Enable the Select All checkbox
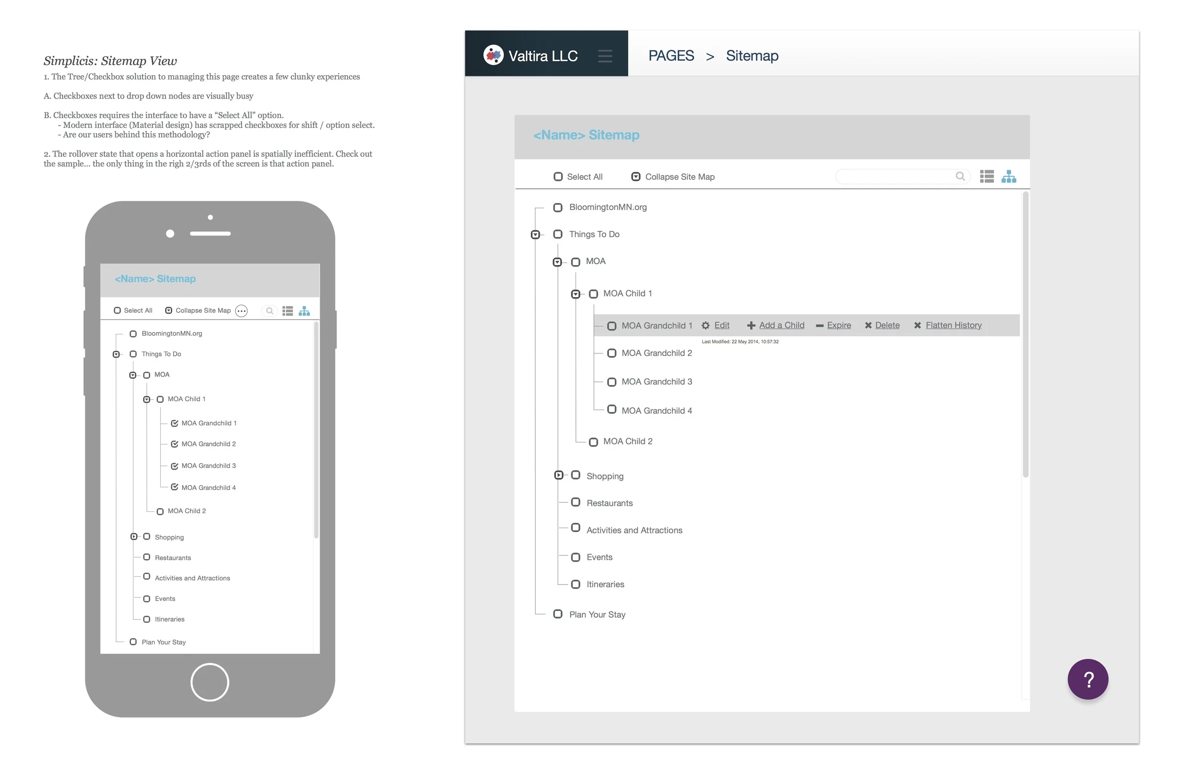This screenshot has width=1196, height=774. (x=558, y=177)
